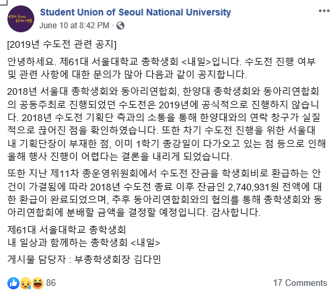Click the title line [2019년 수도전 관련 공지]
This screenshot has height=292, width=333.
click(x=62, y=44)
